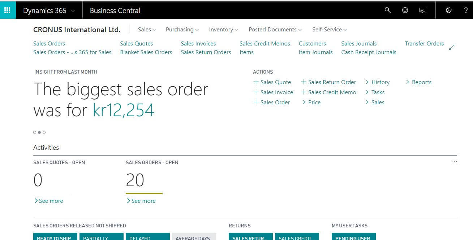Open the Sales Return Orders tile under Returns
Screen dimensions: 473x240
click(x=251, y=236)
